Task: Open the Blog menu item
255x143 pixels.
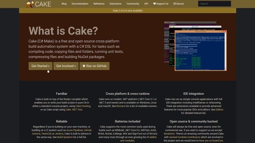Action: point(64,4)
